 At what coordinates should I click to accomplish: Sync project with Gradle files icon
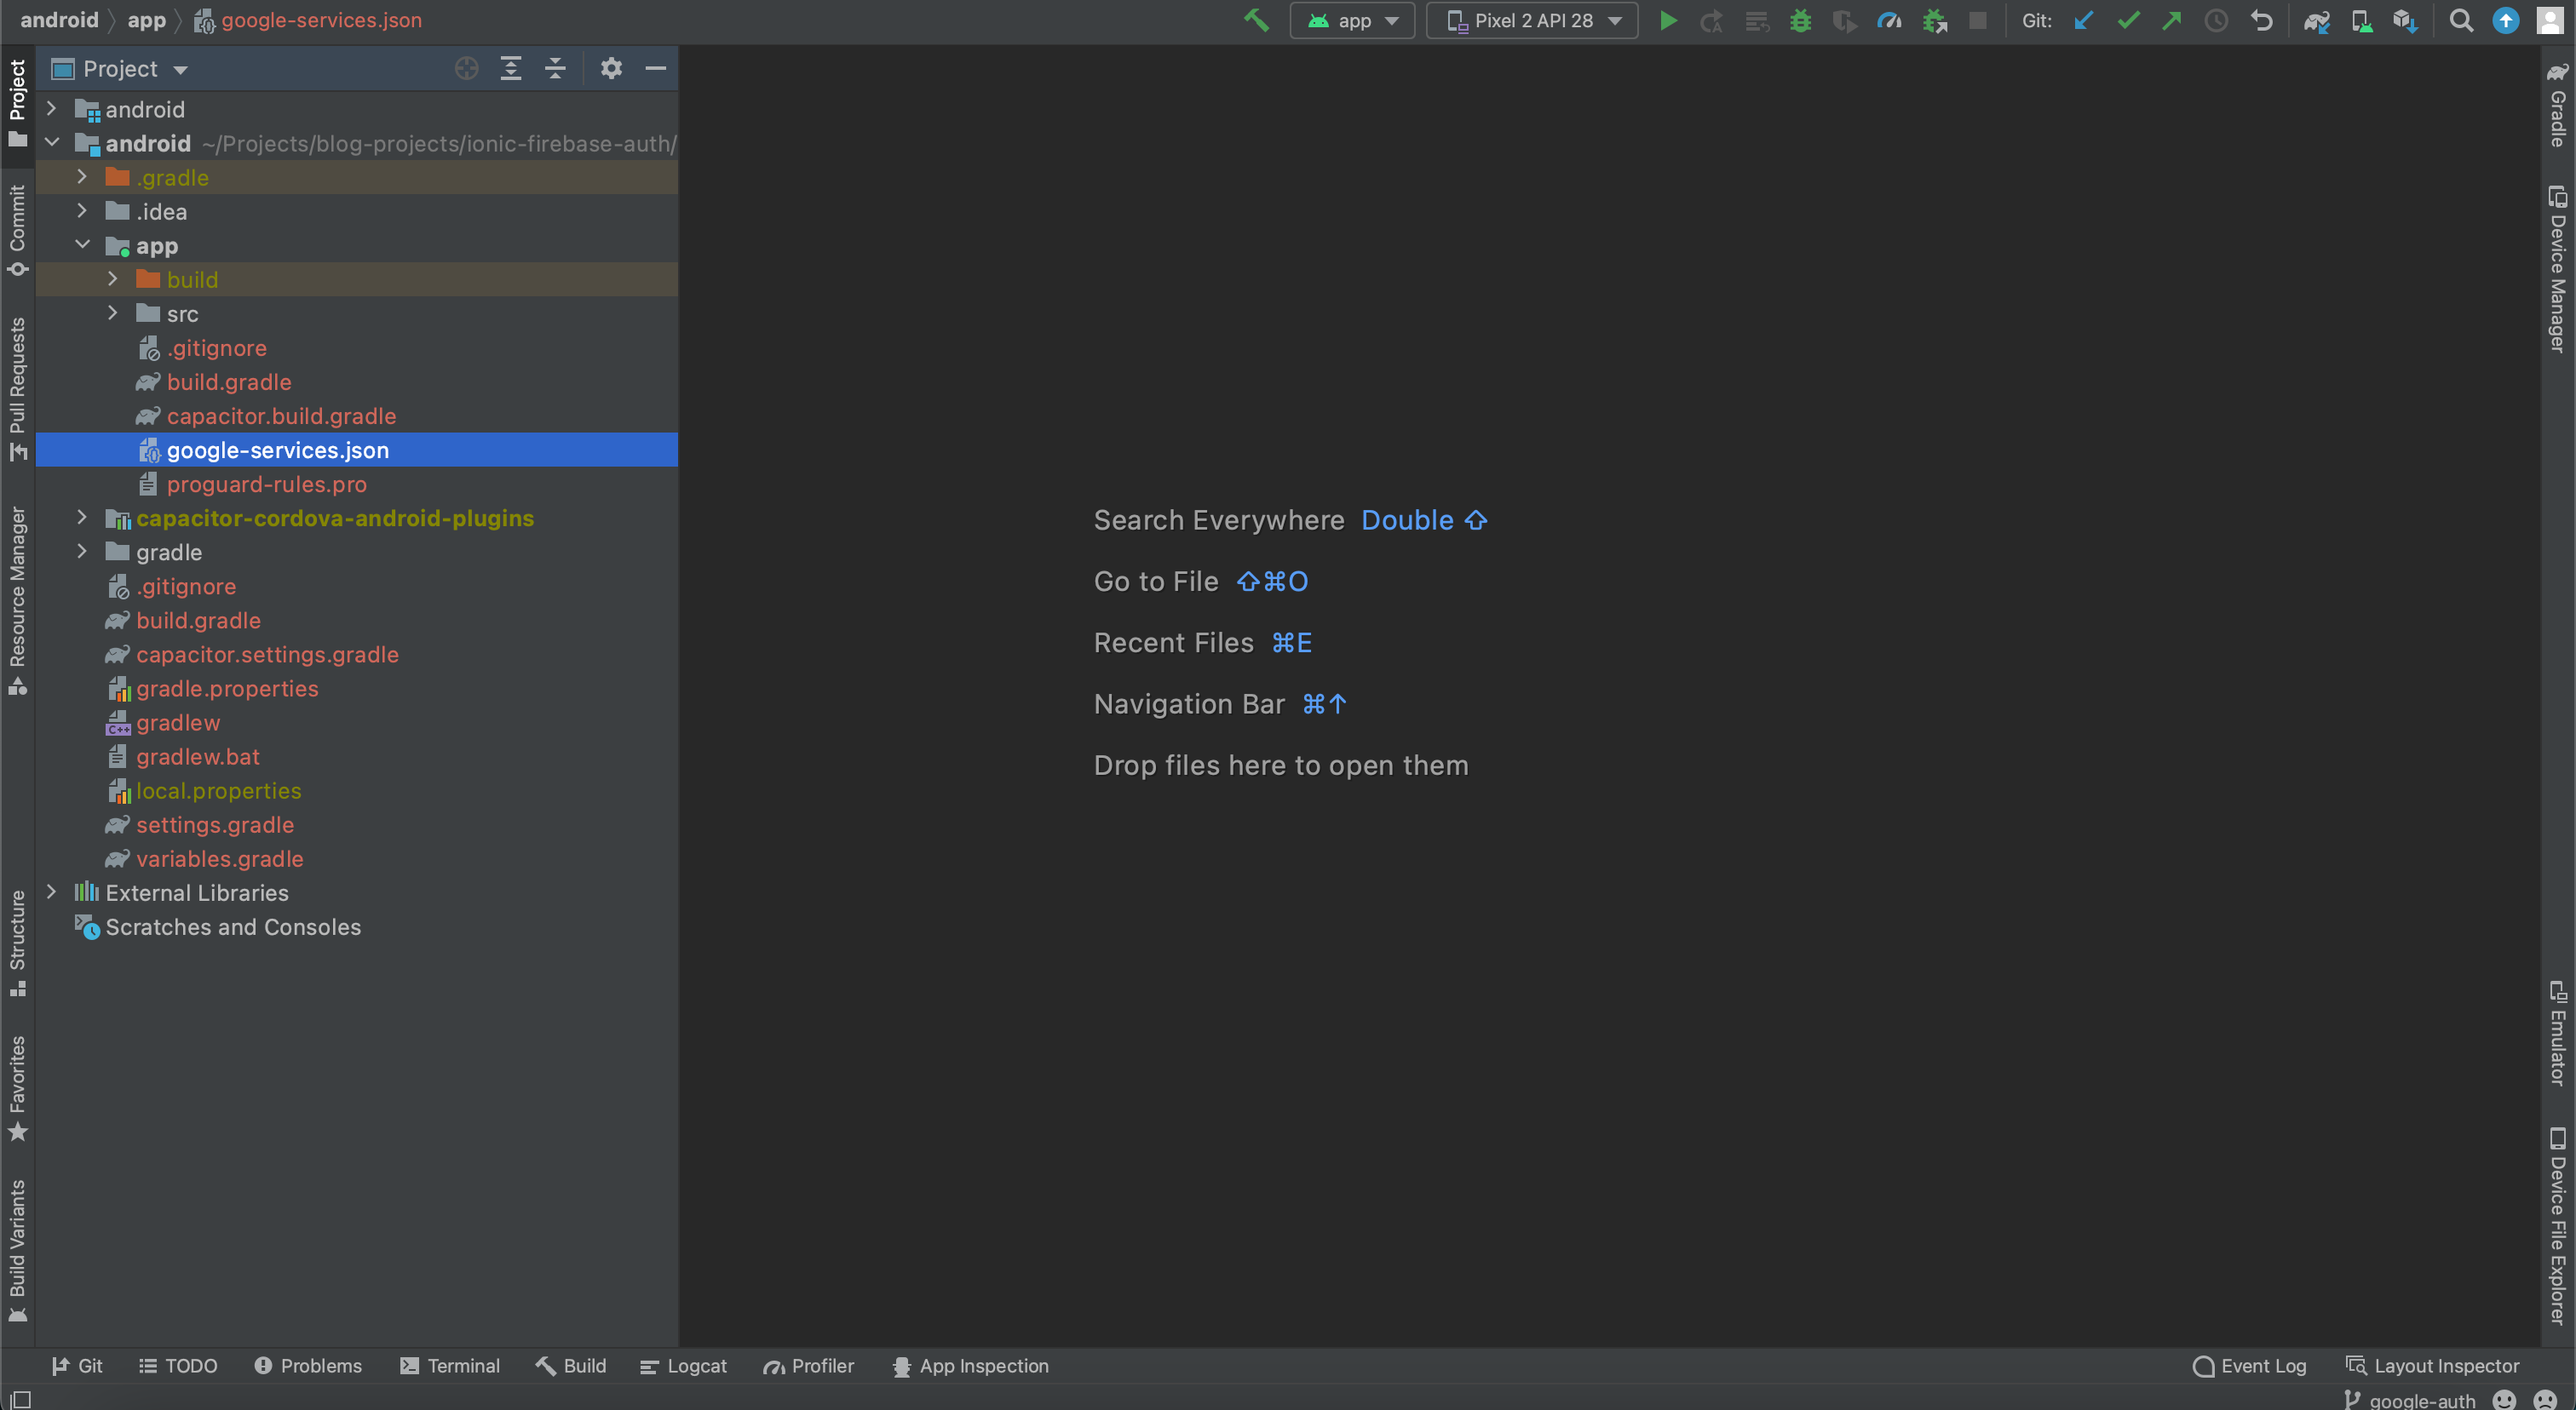(x=2317, y=20)
